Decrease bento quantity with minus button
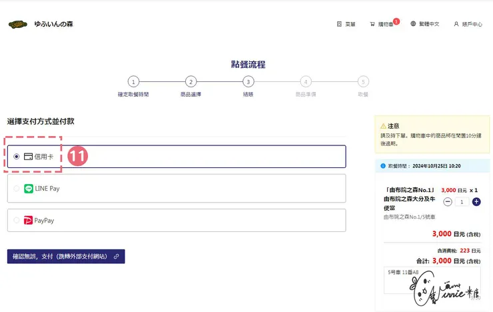This screenshot has height=312, width=493. (448, 201)
